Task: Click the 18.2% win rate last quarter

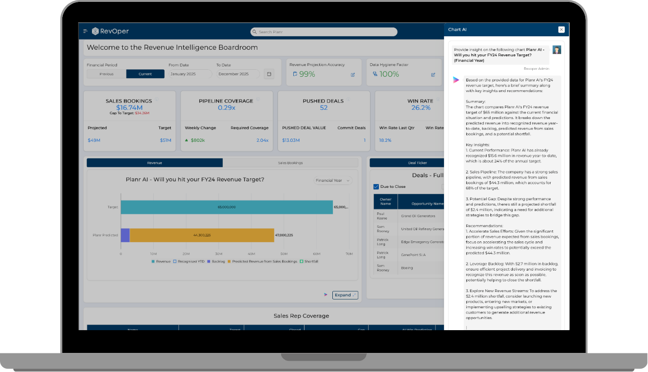Action: pos(385,140)
